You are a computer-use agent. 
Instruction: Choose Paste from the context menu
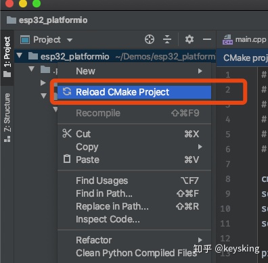(134, 160)
